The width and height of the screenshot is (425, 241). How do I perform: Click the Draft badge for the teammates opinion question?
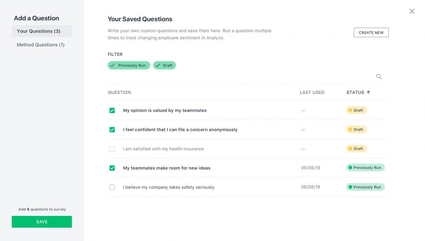coord(356,110)
